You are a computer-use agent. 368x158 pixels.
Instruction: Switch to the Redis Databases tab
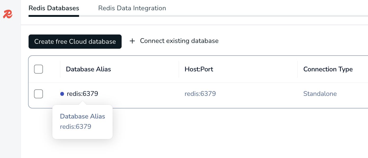tap(54, 8)
